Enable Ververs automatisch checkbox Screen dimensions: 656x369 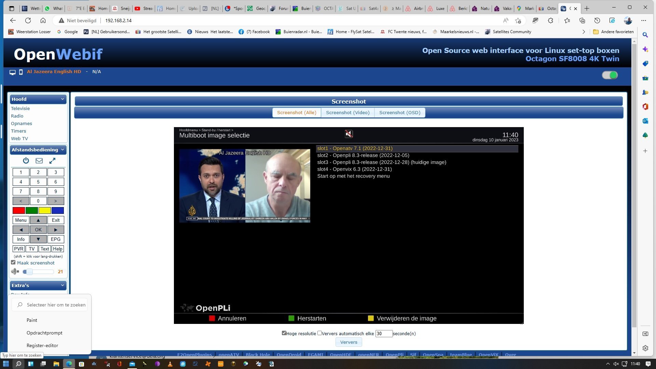[x=319, y=333]
